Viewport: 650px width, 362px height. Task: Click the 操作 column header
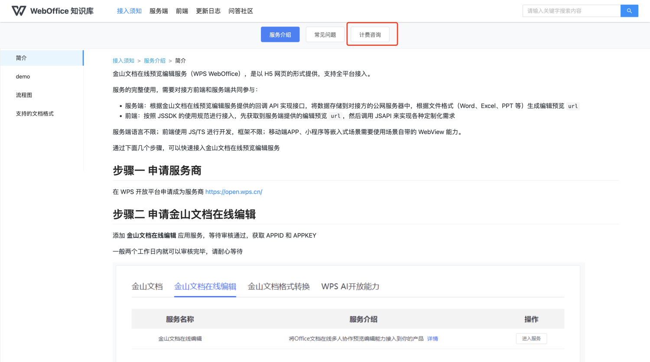531,319
